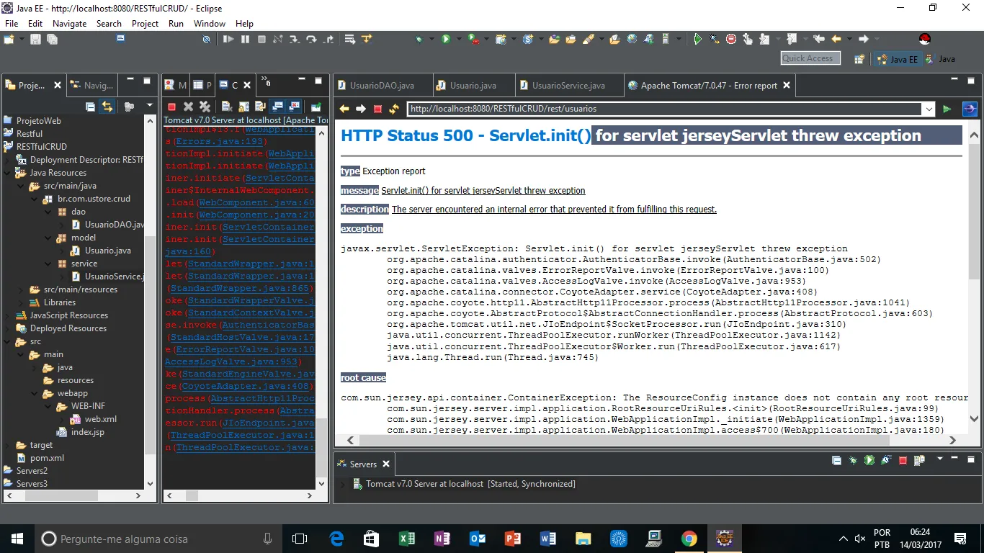The image size is (984, 553).
Task: Click the Step Over debug icon
Action: [311, 40]
